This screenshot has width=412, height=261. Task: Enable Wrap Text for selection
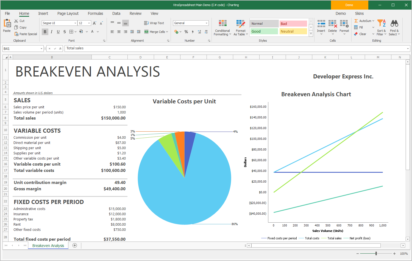click(x=154, y=23)
